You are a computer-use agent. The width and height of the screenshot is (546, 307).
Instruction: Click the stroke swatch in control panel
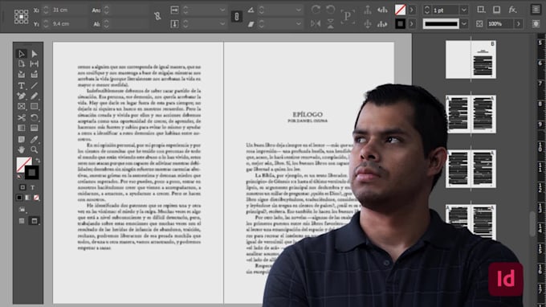click(x=401, y=23)
